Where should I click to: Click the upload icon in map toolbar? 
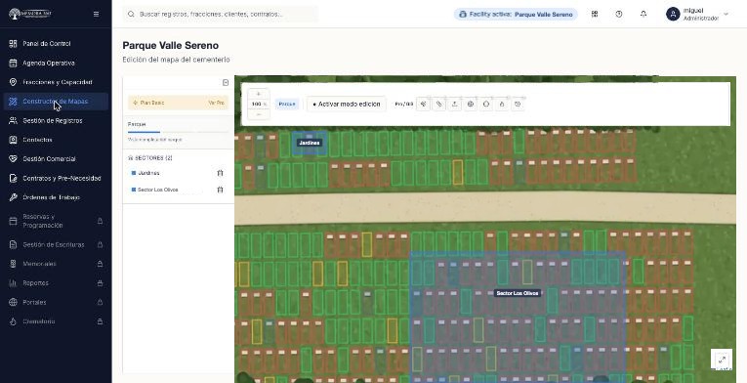(x=455, y=104)
